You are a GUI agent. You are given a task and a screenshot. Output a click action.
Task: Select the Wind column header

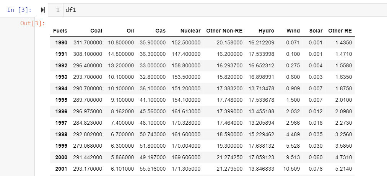pos(293,31)
